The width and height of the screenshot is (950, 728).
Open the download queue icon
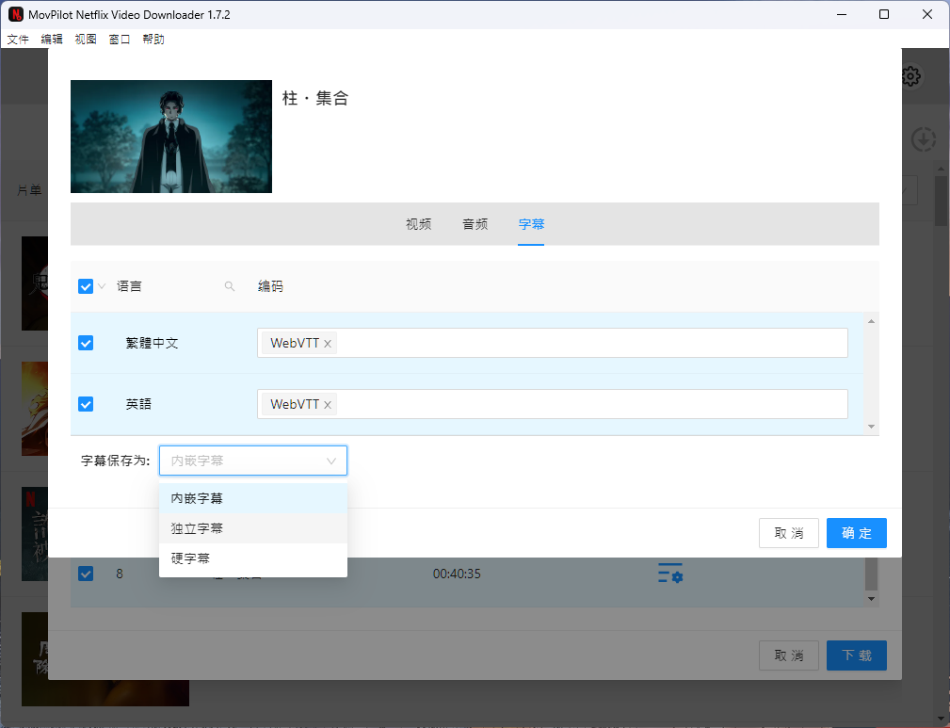tap(924, 140)
